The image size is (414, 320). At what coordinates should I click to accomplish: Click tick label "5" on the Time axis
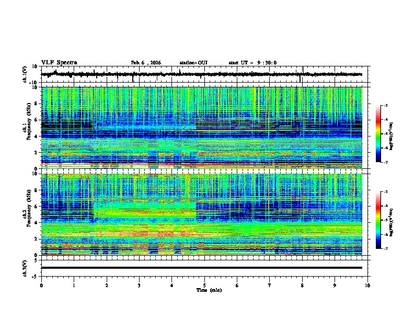pyautogui.click(x=204, y=285)
